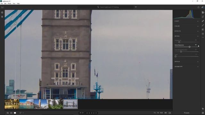
Task: Click the Sharpening slider handle
Action: (x=179, y=42)
